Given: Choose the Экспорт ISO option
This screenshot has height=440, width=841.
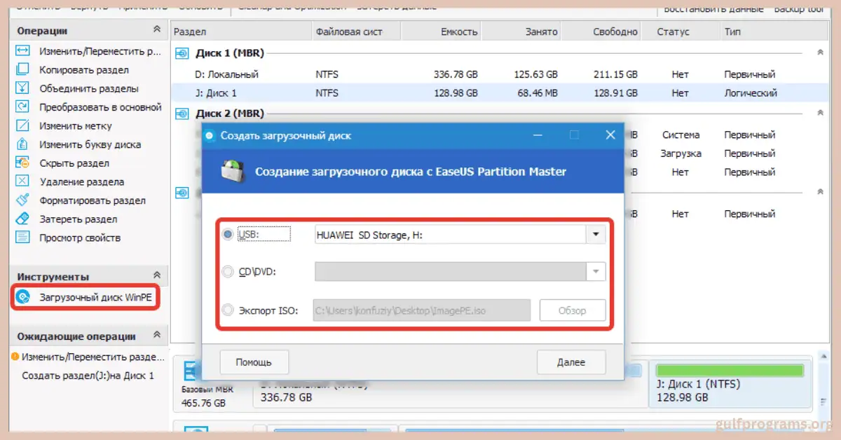Looking at the screenshot, I should click(x=228, y=310).
